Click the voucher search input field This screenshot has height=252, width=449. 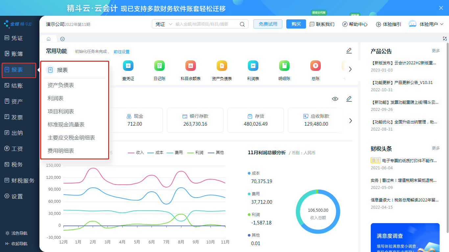coord(206,24)
